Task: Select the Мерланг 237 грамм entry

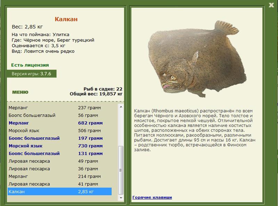Action: pyautogui.click(x=59, y=108)
